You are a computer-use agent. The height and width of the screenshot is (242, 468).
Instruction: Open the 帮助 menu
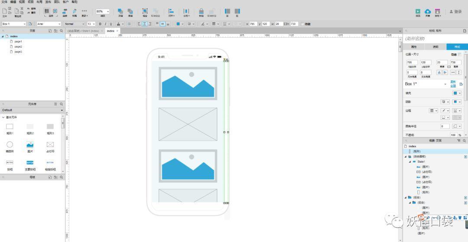click(75, 2)
